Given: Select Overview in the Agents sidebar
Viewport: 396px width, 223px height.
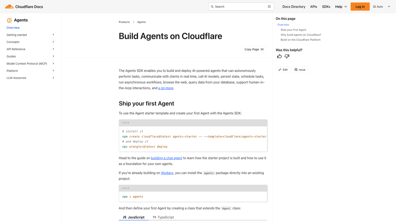Looking at the screenshot, I should pyautogui.click(x=13, y=28).
